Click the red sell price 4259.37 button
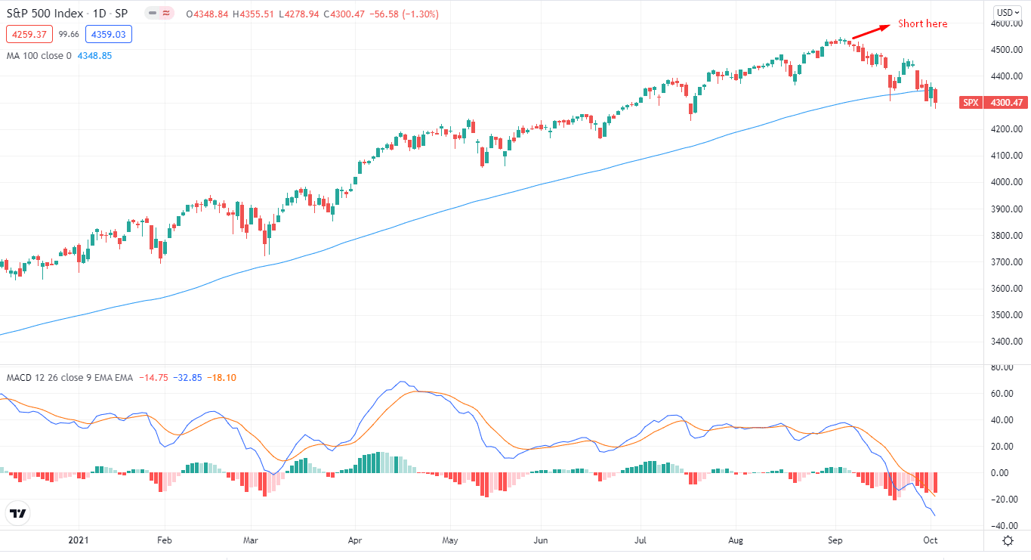The image size is (1031, 560). click(29, 34)
